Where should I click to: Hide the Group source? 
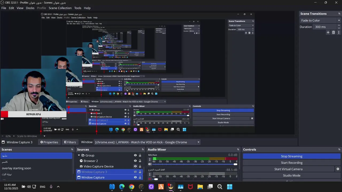click(135, 155)
